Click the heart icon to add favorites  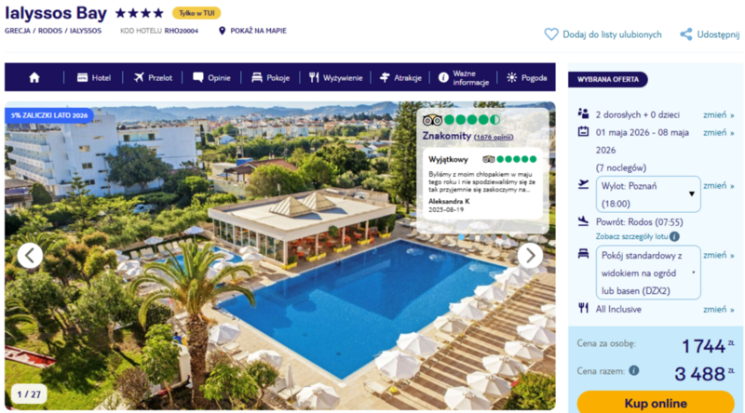pos(551,34)
